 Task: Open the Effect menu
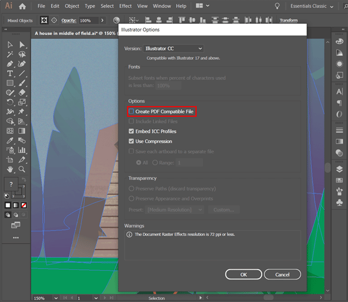point(125,6)
